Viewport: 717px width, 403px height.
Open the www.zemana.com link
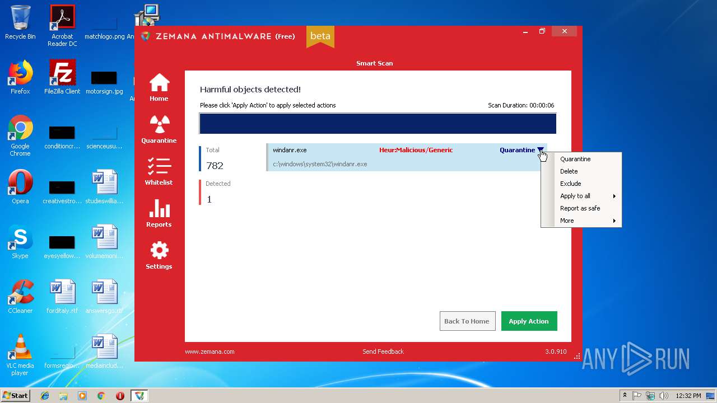(209, 352)
